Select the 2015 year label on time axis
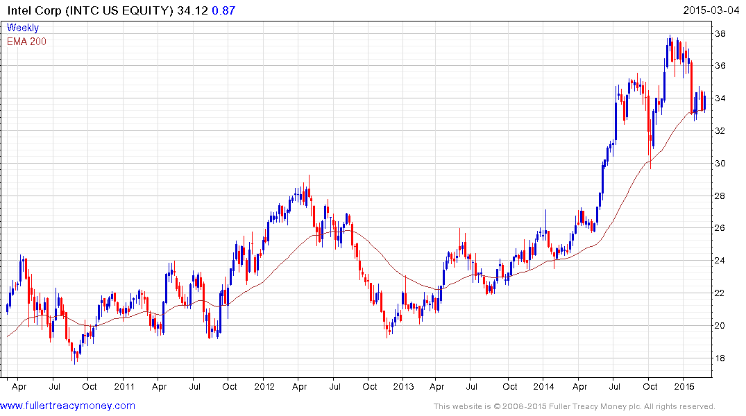Screen dimensions: 746x416 [684, 386]
